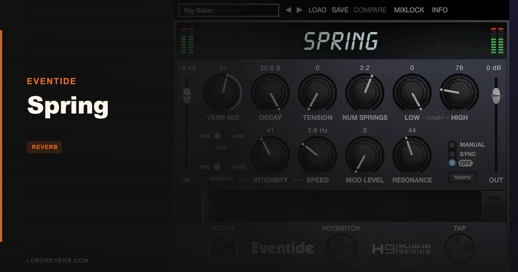Click the input level meter
Image resolution: width=518 pixels, height=272 pixels.
coord(187,41)
